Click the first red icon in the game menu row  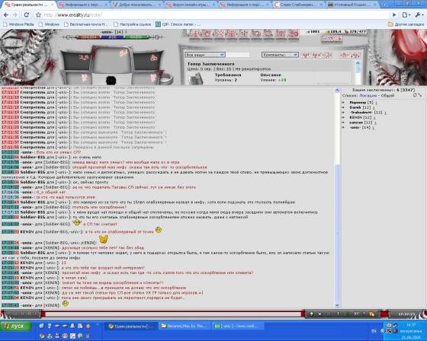pos(195,33)
